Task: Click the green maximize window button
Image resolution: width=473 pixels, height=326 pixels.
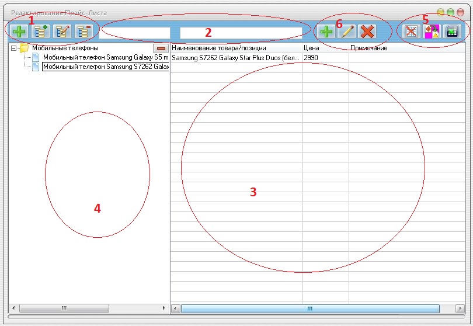Action: (x=450, y=12)
